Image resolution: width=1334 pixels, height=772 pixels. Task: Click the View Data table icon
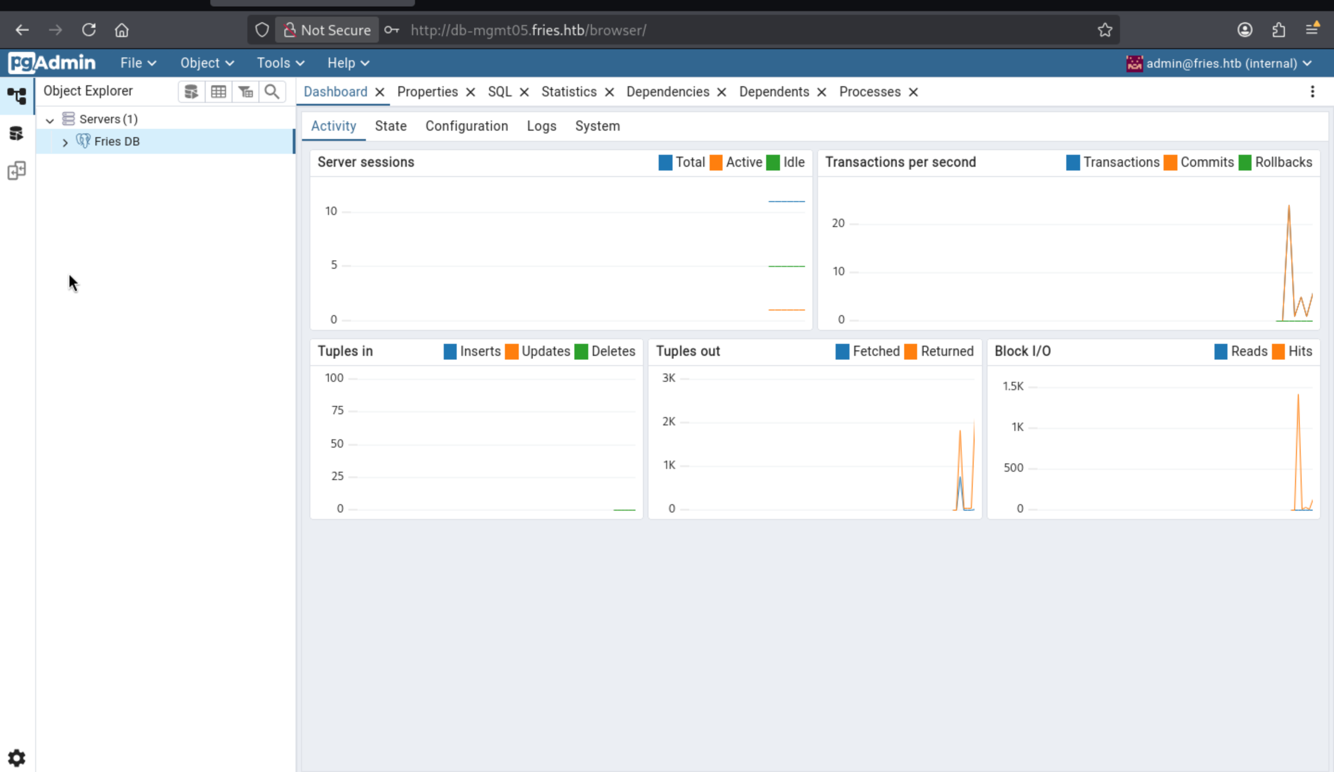pos(218,92)
